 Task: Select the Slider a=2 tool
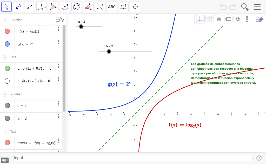(x=123, y=7)
